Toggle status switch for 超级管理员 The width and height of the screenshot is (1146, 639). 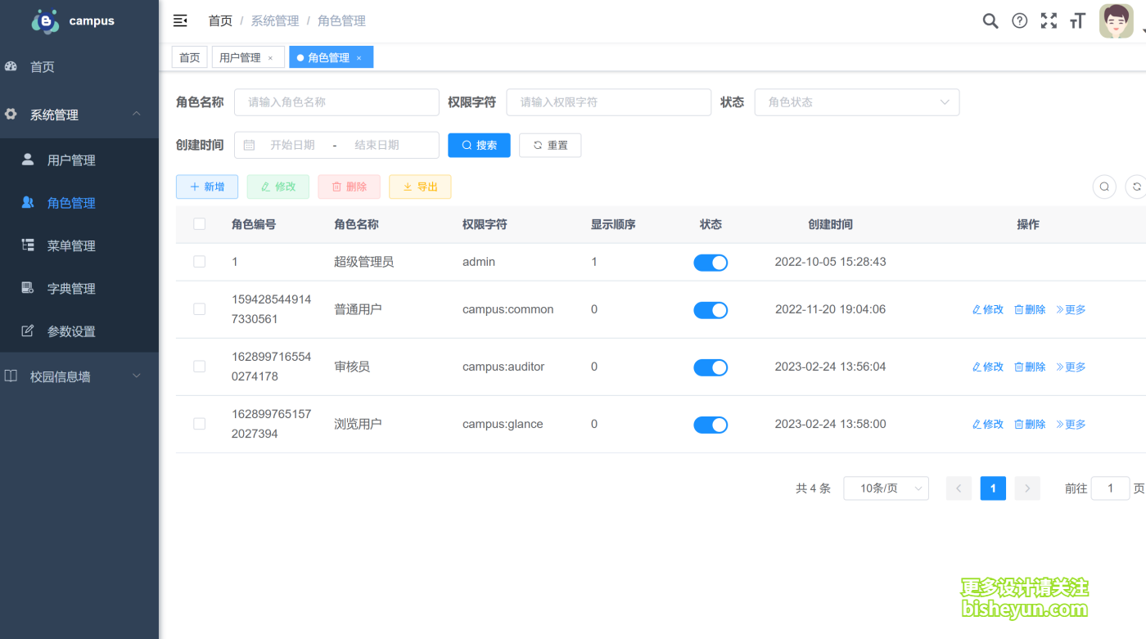click(x=711, y=263)
